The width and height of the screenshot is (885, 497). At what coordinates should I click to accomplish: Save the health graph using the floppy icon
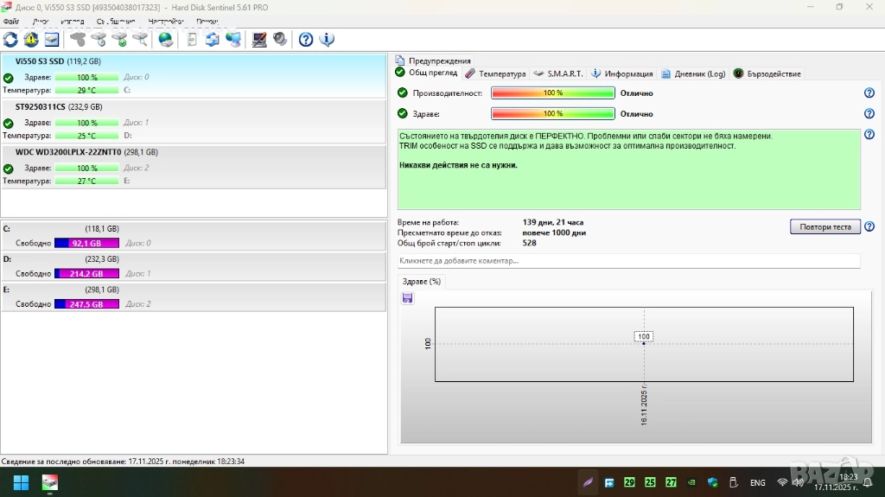[408, 298]
